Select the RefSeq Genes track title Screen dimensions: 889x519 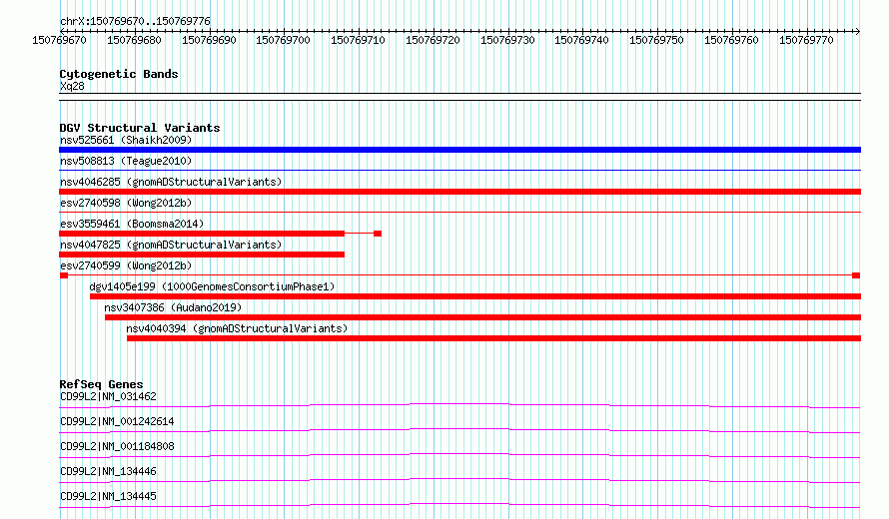(102, 384)
